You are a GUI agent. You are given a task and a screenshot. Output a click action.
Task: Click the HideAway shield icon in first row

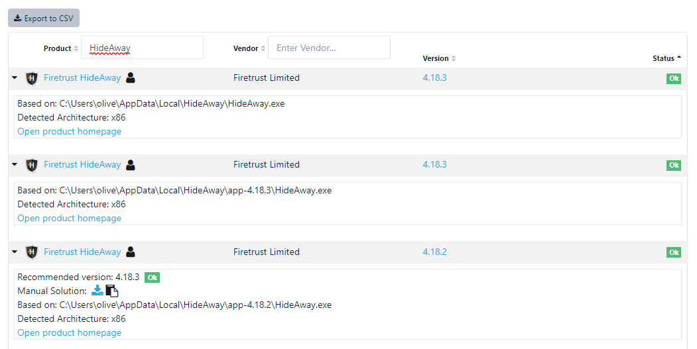pyautogui.click(x=32, y=78)
